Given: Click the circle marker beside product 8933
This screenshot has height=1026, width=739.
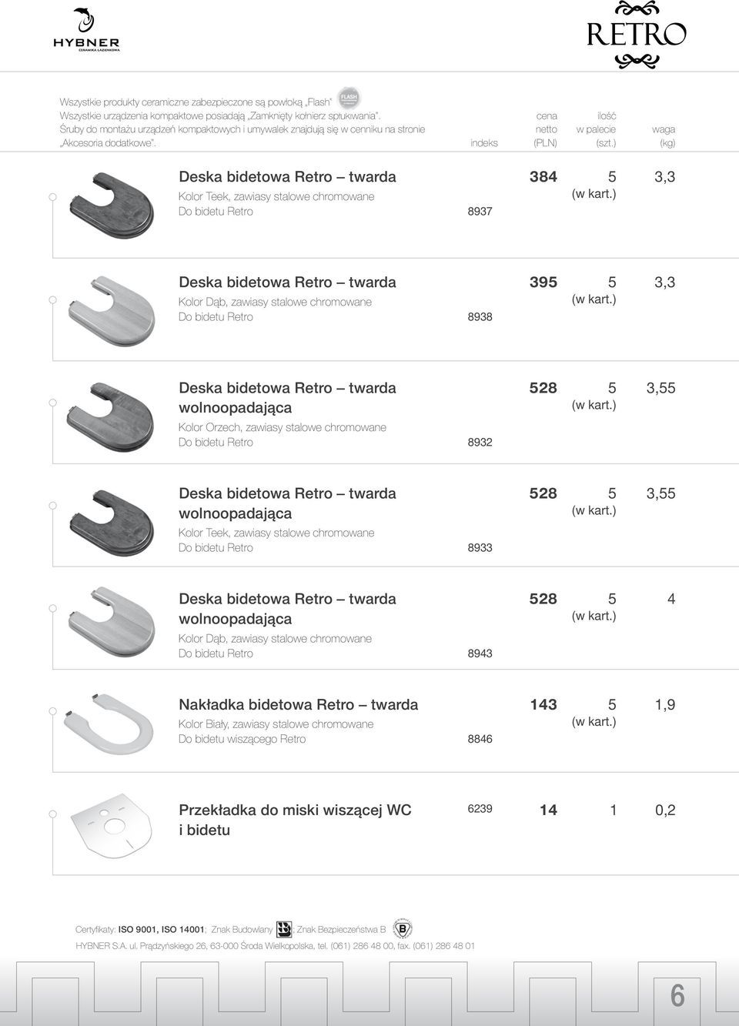Looking at the screenshot, I should (x=52, y=505).
